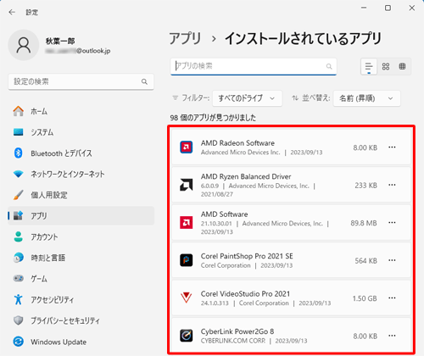Click the Corel PaintShop Pro icon
The image size is (424, 356).
pos(187,260)
